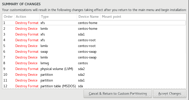The height and width of the screenshot is (100, 189).
Task: Click the SUMMARY OF CHANGES heading
Action: 21,4
